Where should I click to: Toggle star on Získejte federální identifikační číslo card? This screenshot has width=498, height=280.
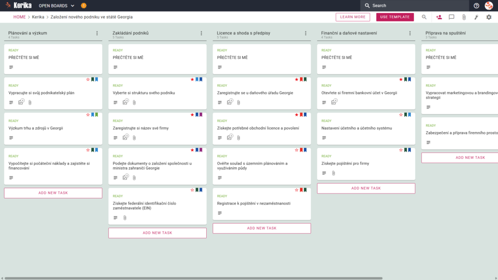tap(192, 190)
